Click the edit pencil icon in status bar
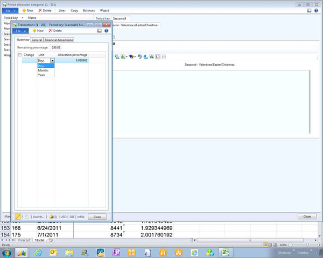323x258 pixels. pyautogui.click(x=18, y=217)
